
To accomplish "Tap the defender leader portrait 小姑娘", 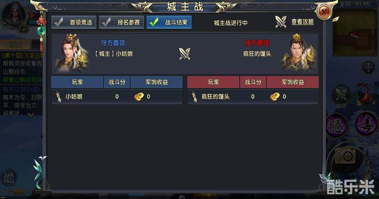I will coord(72,53).
